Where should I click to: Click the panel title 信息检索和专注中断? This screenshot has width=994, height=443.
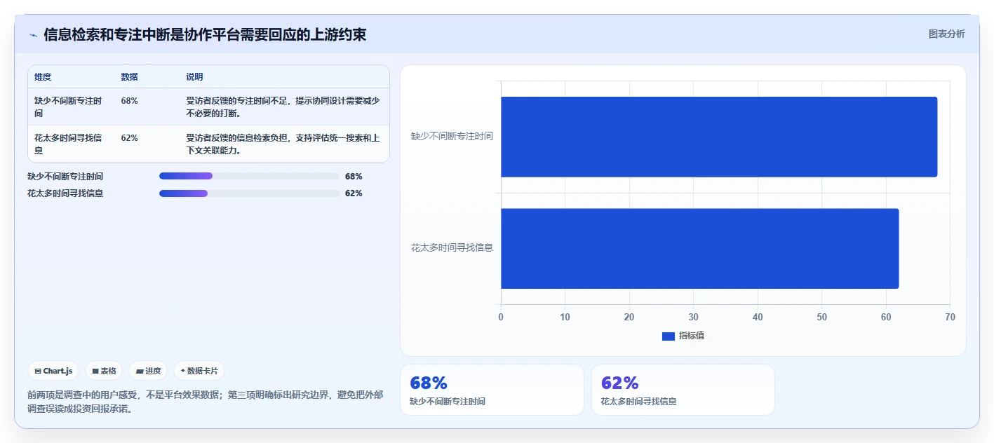click(205, 34)
